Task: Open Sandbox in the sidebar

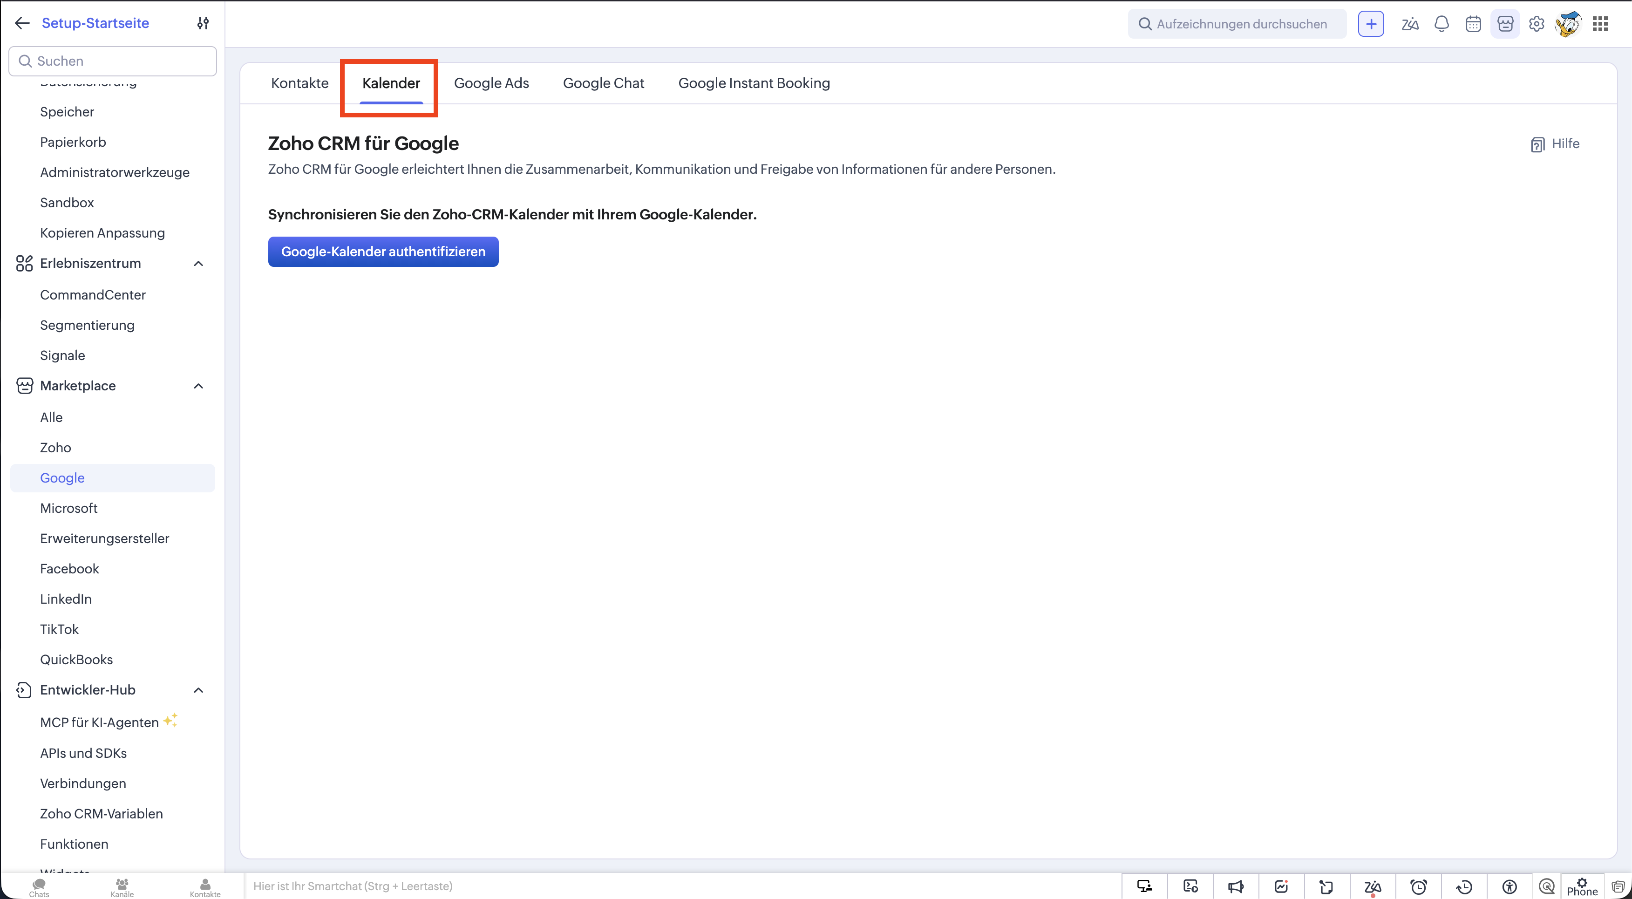Action: coord(67,204)
